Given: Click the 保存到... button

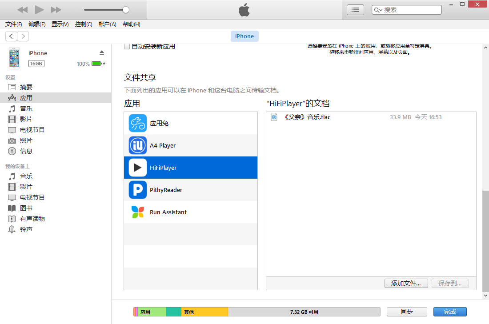Looking at the screenshot, I should click(450, 283).
